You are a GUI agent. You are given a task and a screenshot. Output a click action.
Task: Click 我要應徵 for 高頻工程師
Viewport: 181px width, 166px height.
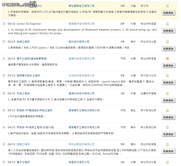click(x=168, y=49)
